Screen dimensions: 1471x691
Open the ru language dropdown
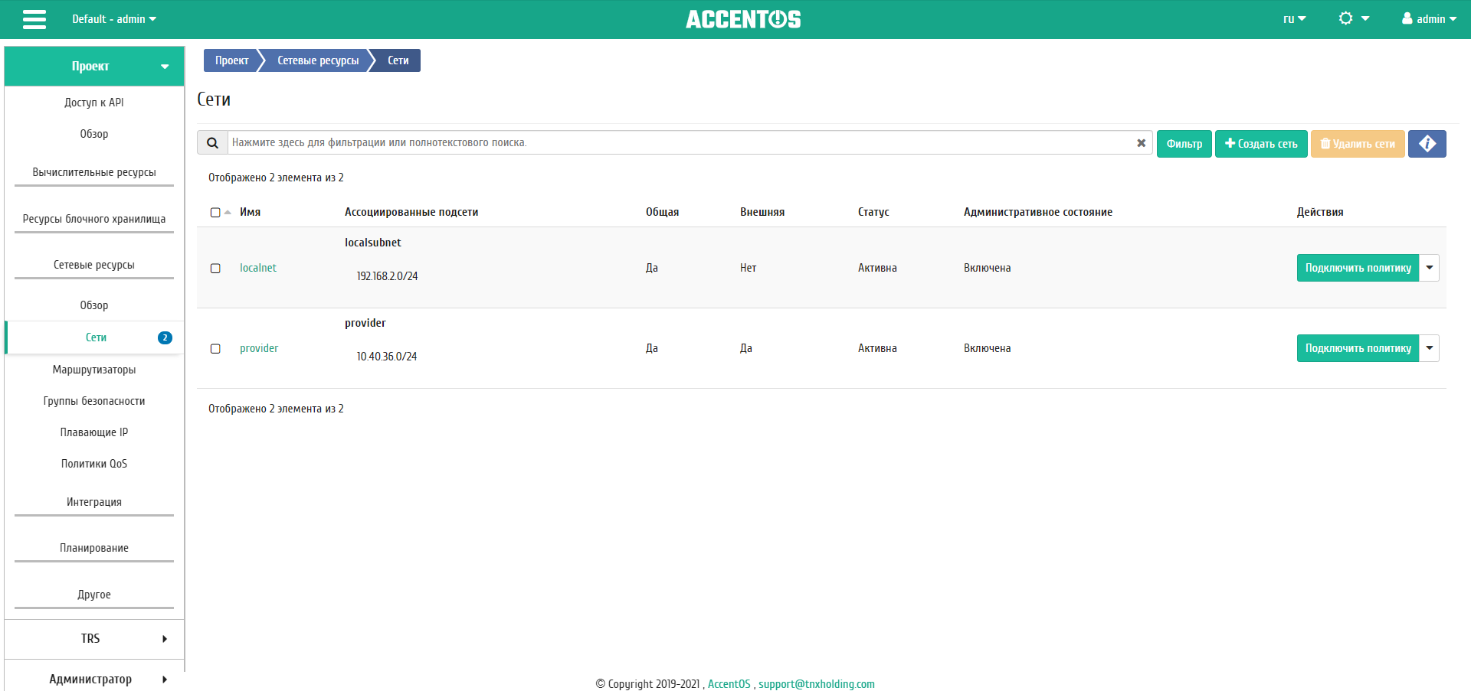[1294, 19]
